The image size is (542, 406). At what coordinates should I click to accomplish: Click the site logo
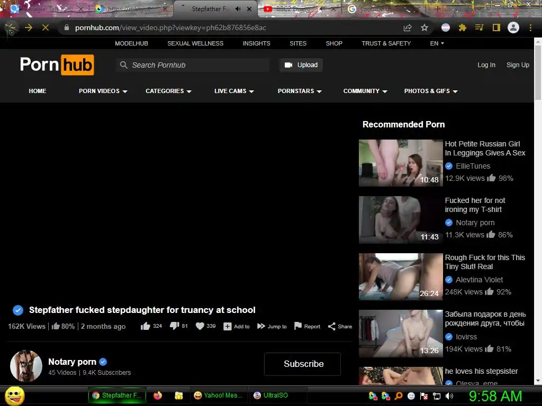click(57, 64)
